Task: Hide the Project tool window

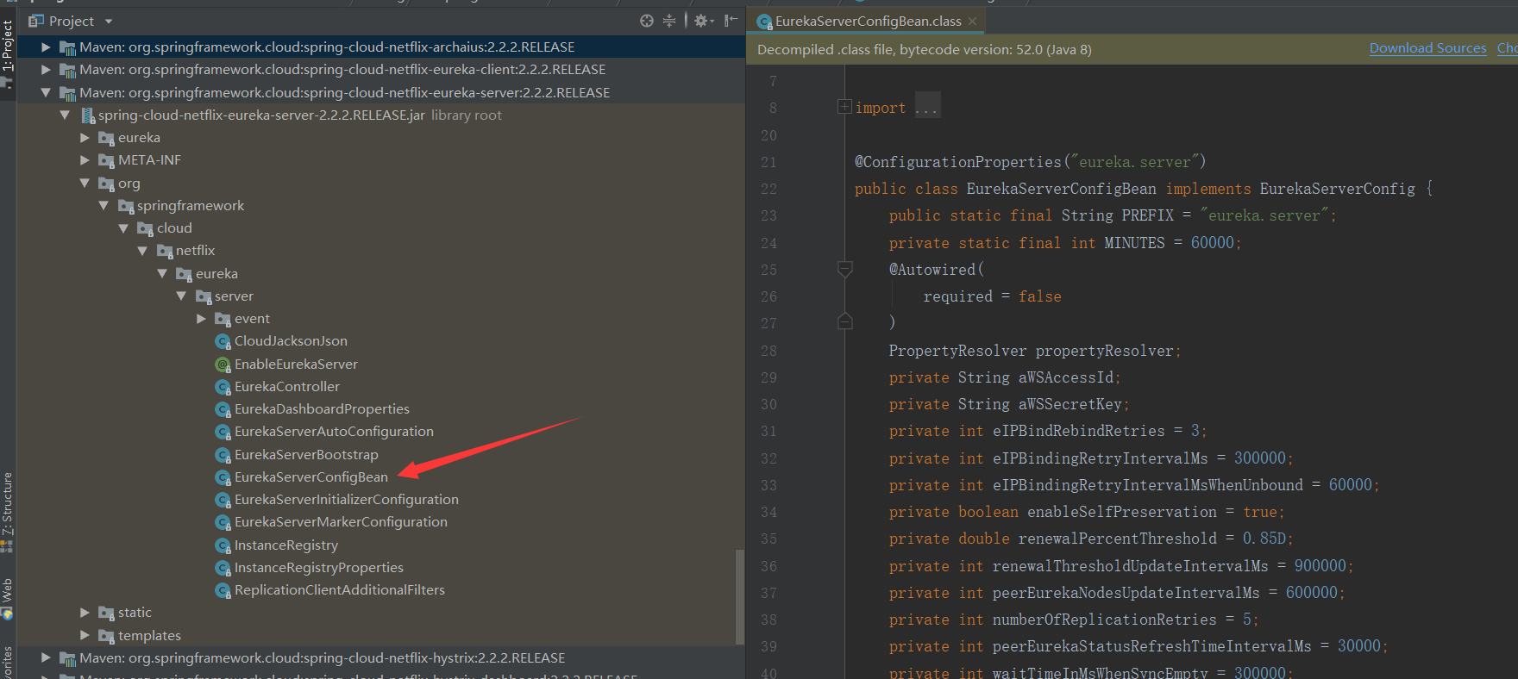Action: pyautogui.click(x=731, y=21)
